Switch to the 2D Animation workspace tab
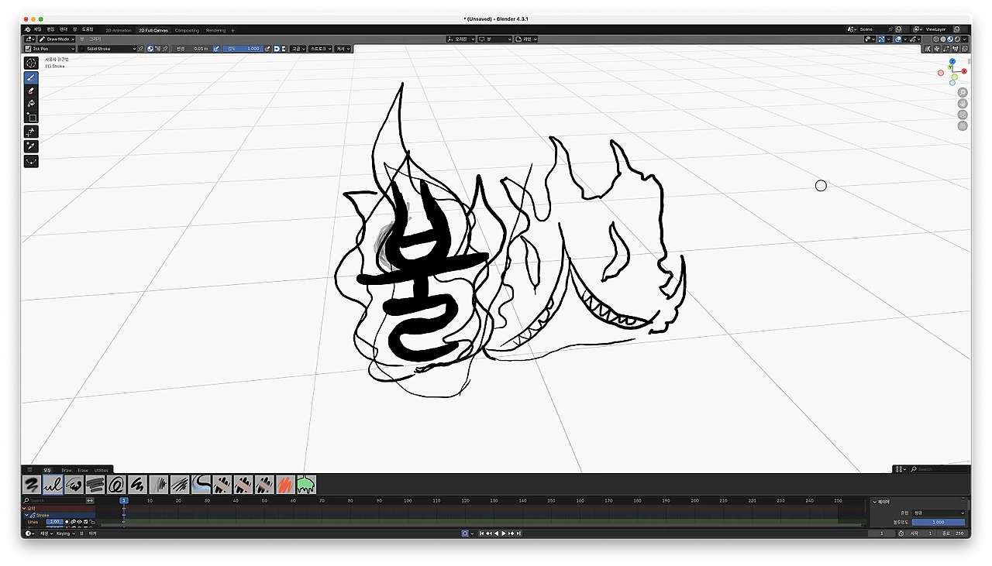Image resolution: width=992 pixels, height=566 pixels. click(119, 30)
